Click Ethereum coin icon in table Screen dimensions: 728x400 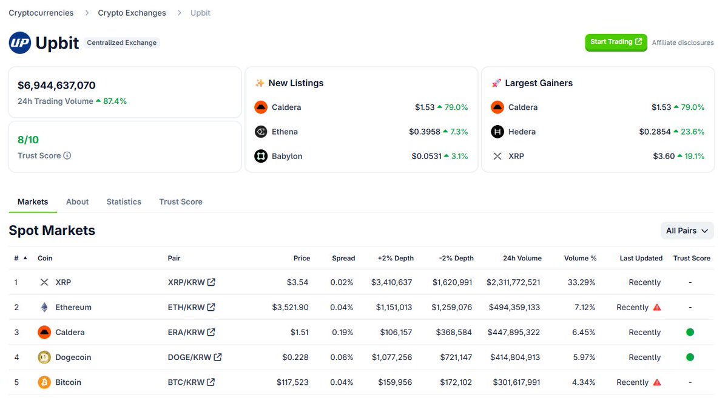coord(44,307)
